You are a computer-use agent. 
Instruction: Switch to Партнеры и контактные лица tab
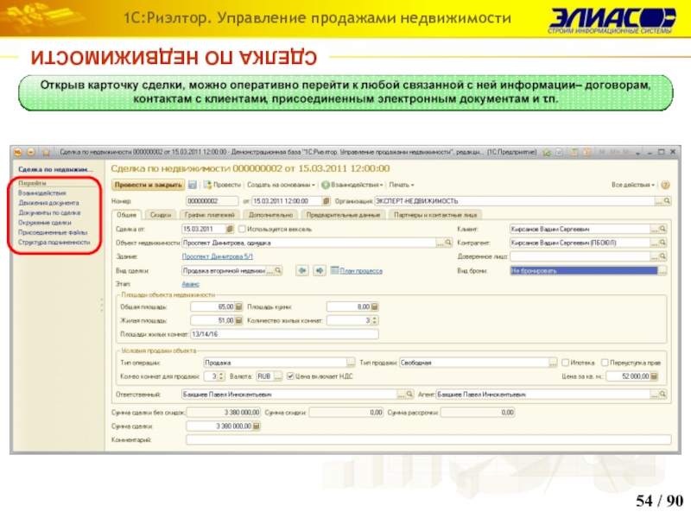coord(435,215)
